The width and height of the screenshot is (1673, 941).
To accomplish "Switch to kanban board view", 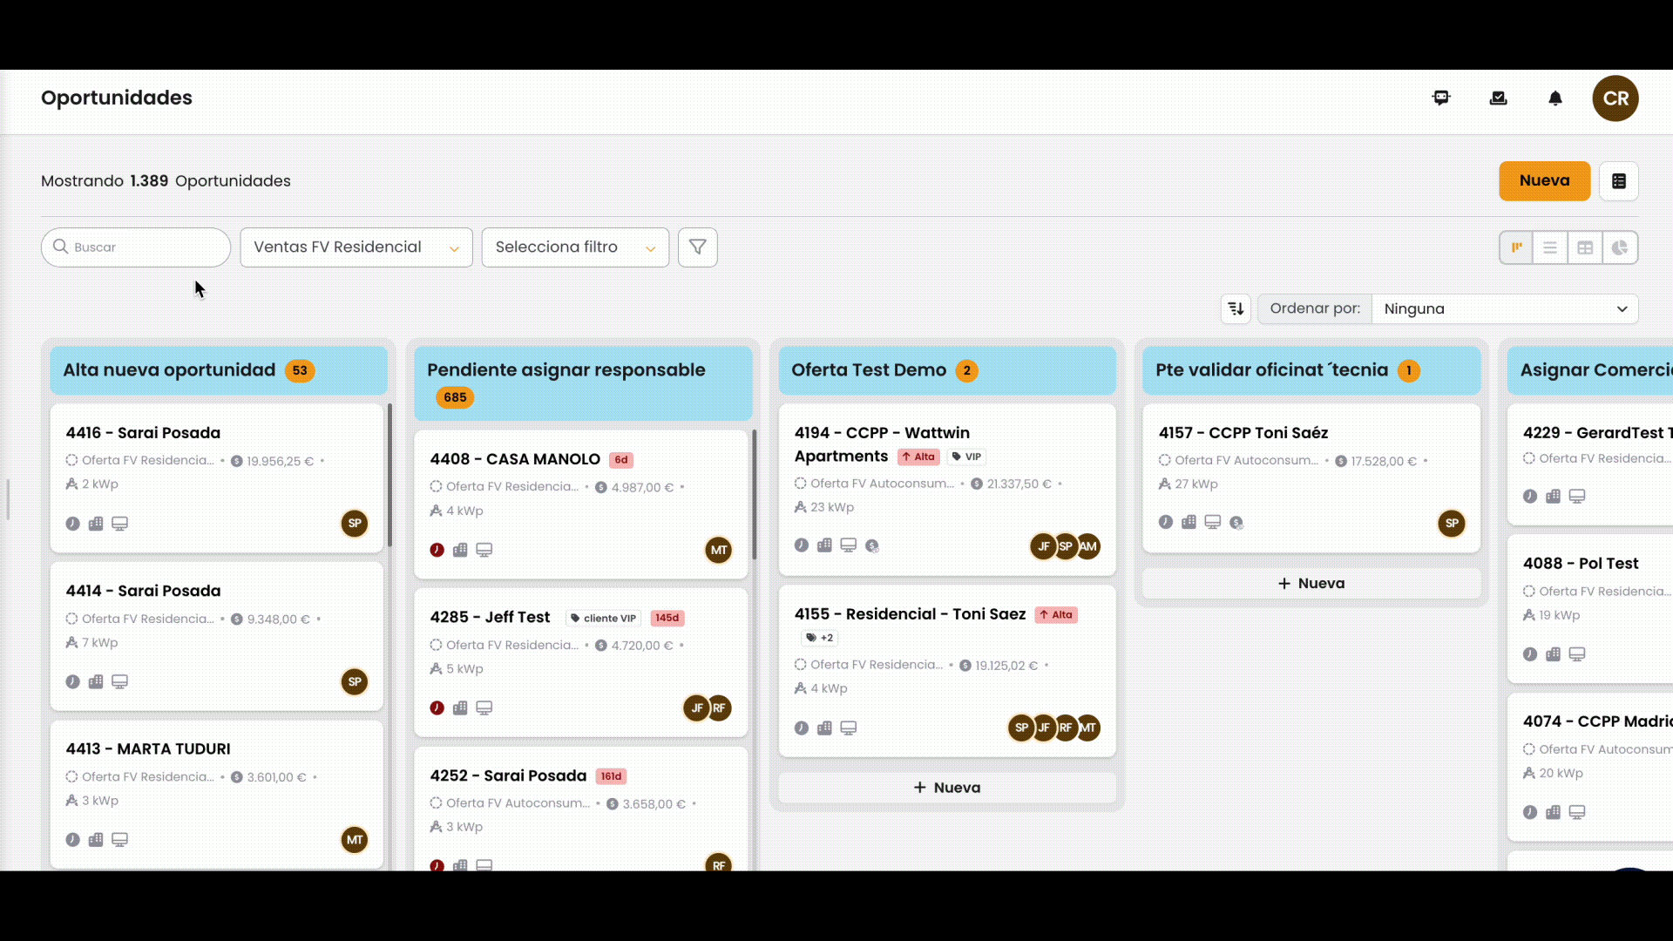I will 1516,247.
